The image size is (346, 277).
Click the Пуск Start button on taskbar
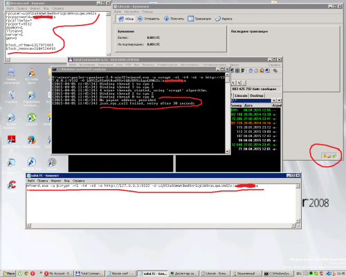[9, 274]
